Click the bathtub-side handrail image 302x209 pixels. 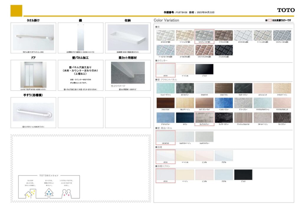(33, 112)
